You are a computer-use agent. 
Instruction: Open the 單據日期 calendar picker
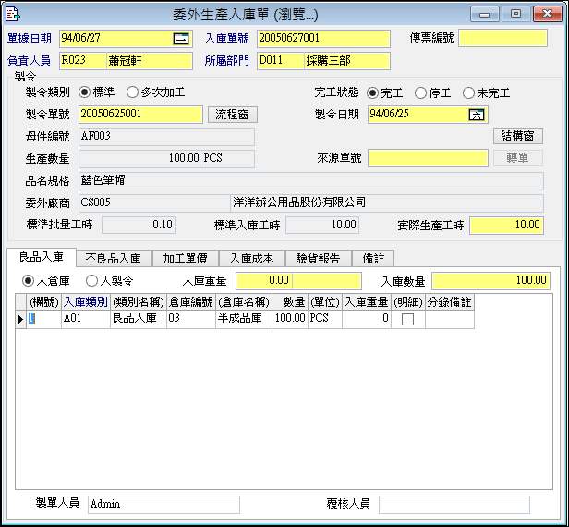coord(180,39)
